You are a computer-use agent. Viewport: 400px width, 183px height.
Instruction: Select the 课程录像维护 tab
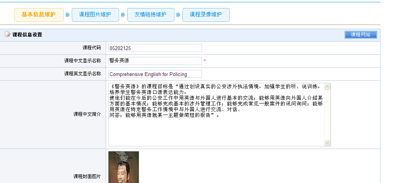pyautogui.click(x=206, y=15)
